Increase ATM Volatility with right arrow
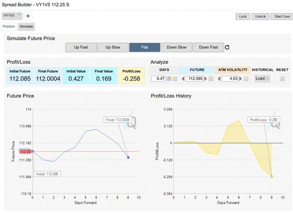293x213 pixels. point(240,79)
